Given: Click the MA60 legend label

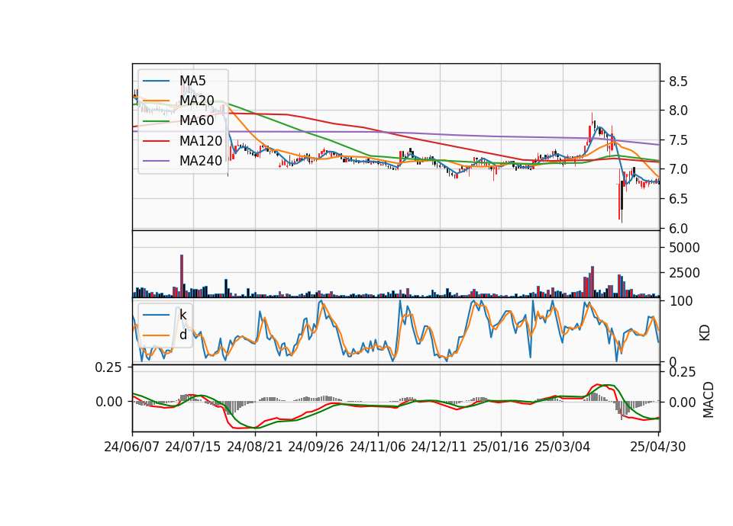Looking at the screenshot, I should [x=197, y=120].
